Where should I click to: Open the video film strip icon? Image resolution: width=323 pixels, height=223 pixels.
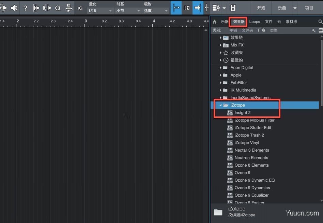point(233,8)
